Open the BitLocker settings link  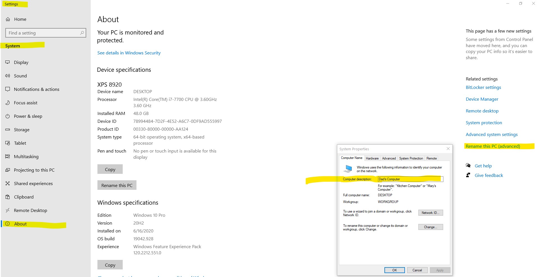pyautogui.click(x=483, y=87)
